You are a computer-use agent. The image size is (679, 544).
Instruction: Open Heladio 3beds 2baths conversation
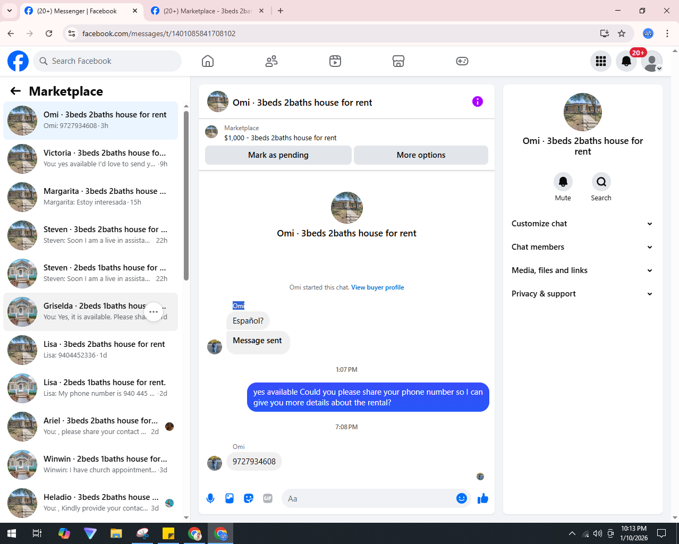(91, 503)
